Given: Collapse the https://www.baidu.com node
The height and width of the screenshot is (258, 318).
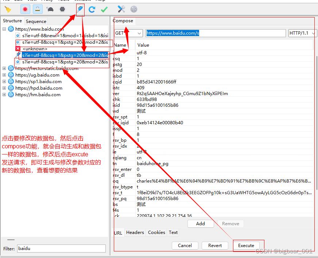Looking at the screenshot, I should coord(4,29).
